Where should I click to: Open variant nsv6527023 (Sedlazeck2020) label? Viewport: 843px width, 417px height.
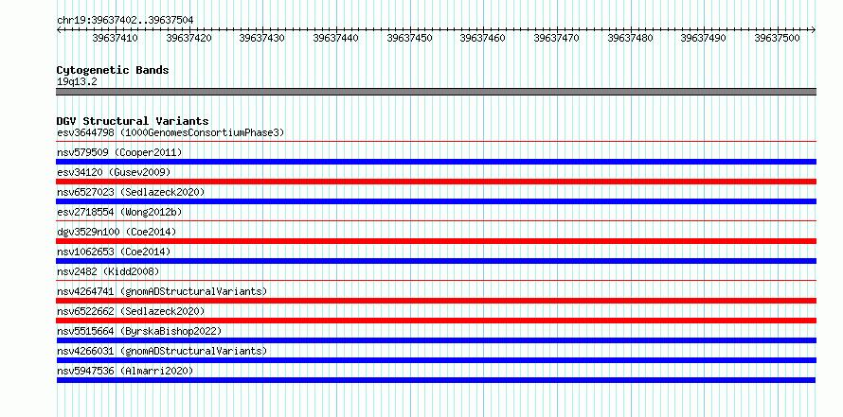pos(131,192)
